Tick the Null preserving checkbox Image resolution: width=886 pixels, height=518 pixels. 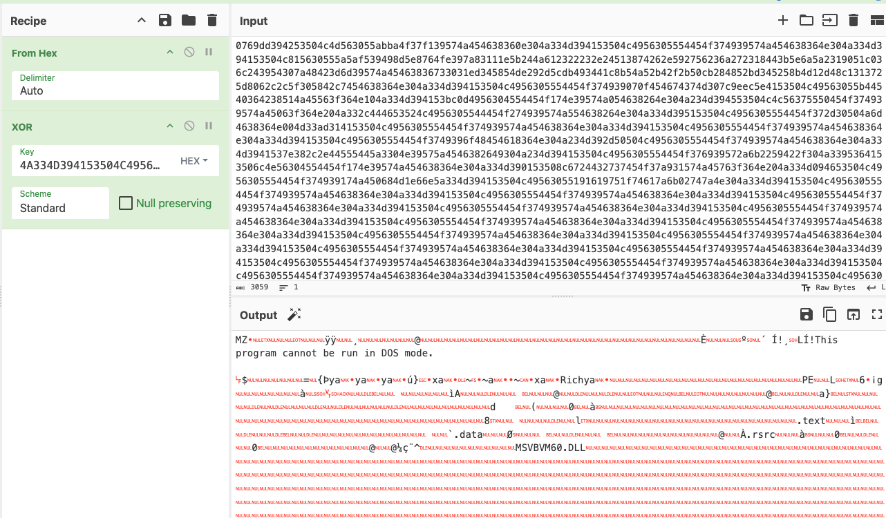coord(126,203)
